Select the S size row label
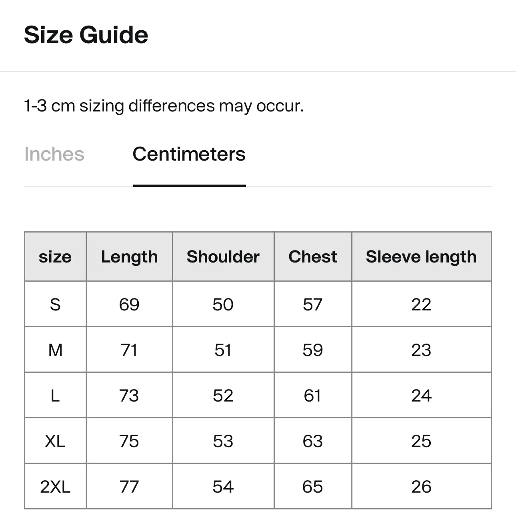The height and width of the screenshot is (513, 516). 55,304
